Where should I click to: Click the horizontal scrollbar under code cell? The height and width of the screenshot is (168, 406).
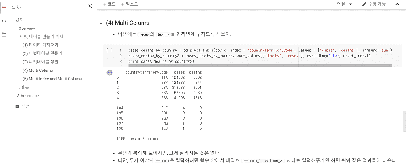(x=260, y=66)
